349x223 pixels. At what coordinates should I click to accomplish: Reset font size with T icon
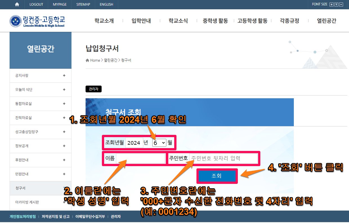pos(336,5)
